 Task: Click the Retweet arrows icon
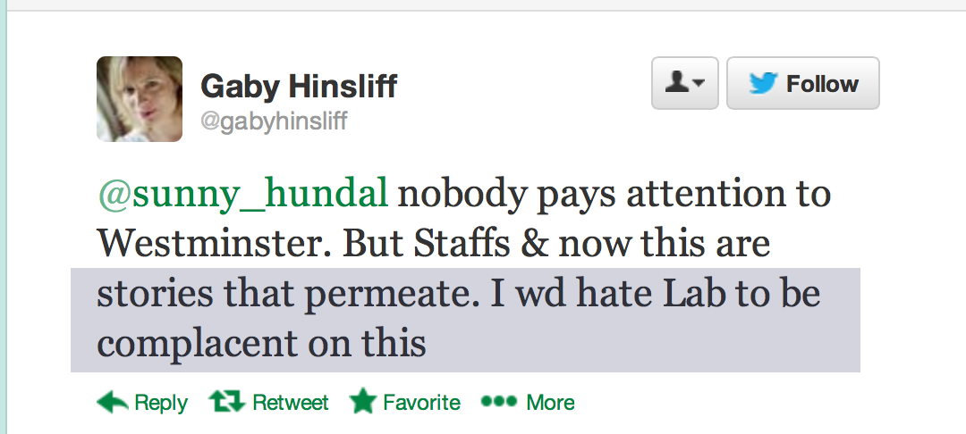(227, 403)
